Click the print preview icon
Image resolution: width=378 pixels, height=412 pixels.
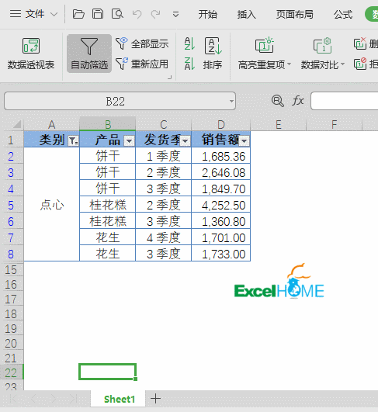(117, 14)
